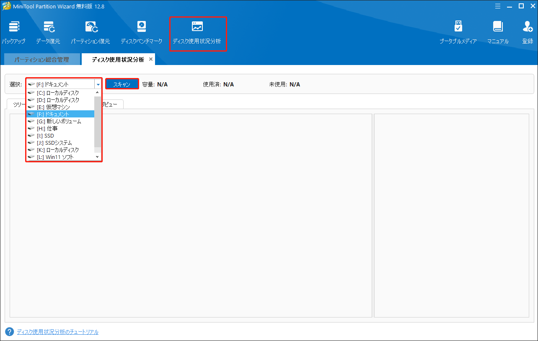Close the ディスク使用状況分析 tab
Viewport: 538px width, 341px height.
(x=151, y=59)
